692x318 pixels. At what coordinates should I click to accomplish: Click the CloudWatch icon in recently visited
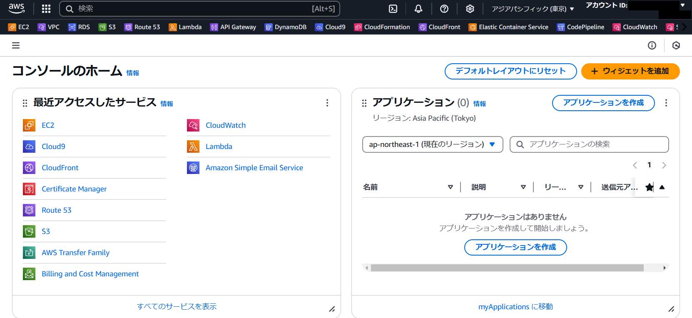193,125
